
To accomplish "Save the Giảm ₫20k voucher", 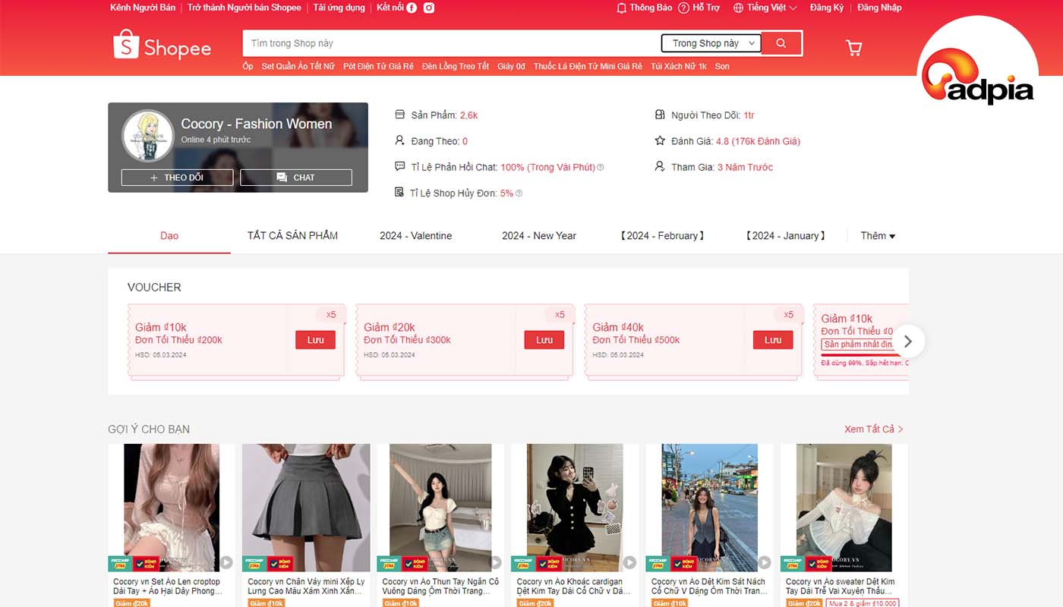I will [544, 340].
